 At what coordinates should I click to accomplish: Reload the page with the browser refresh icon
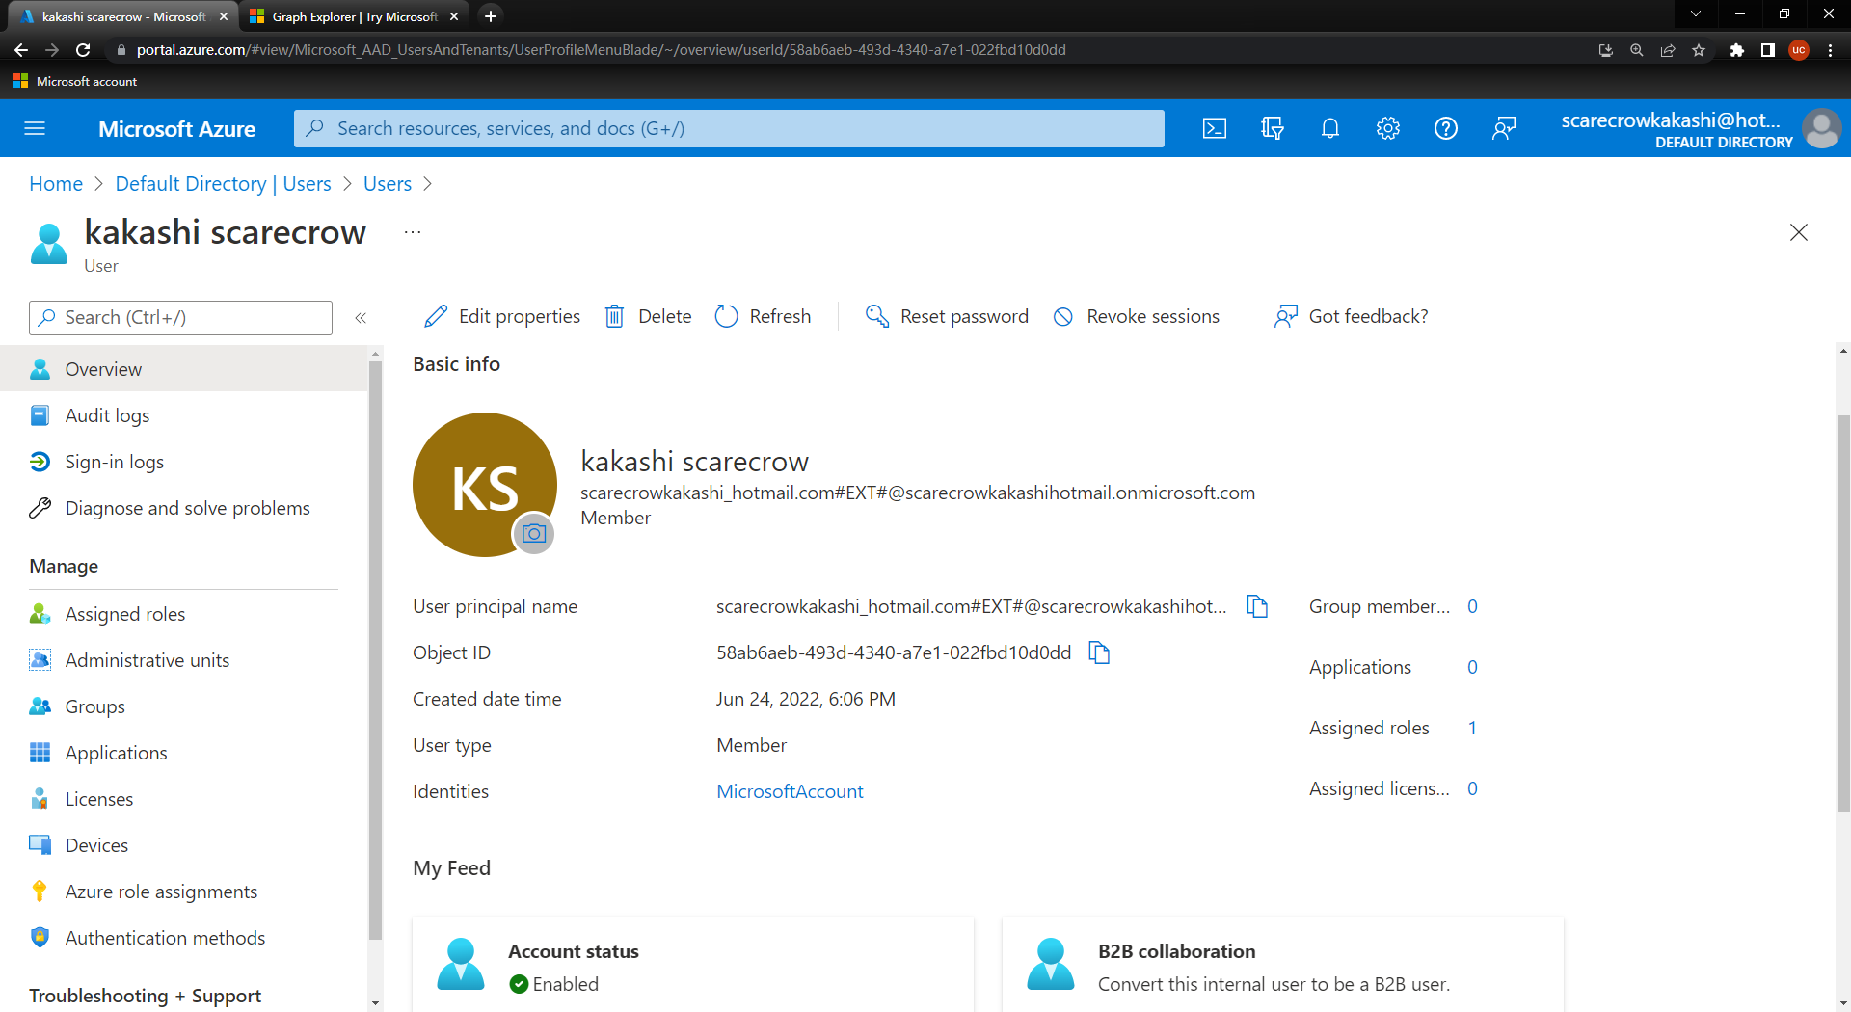click(x=83, y=50)
